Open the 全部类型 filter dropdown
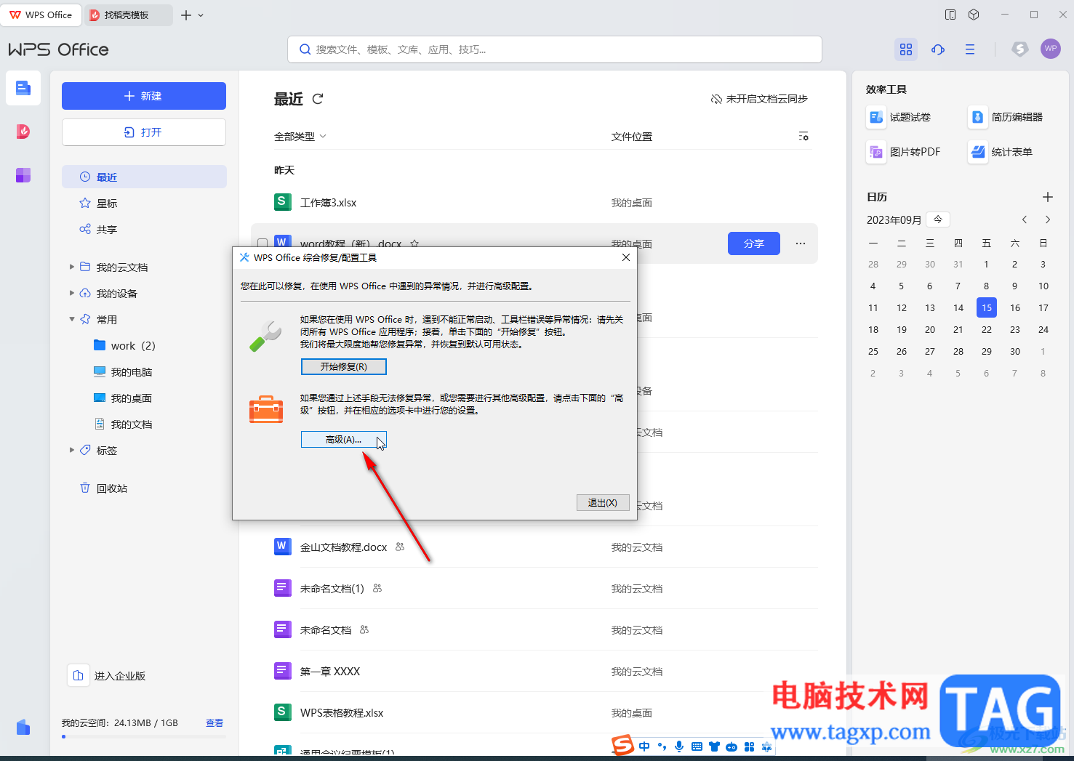Screen dimensions: 1074x761 click(300, 137)
